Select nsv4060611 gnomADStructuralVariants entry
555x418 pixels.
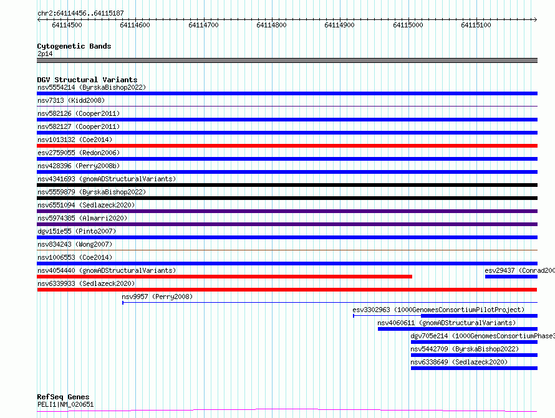point(446,323)
